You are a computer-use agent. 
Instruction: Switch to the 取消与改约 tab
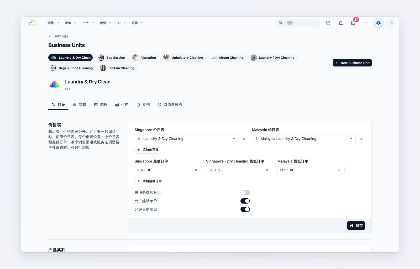[x=170, y=105]
